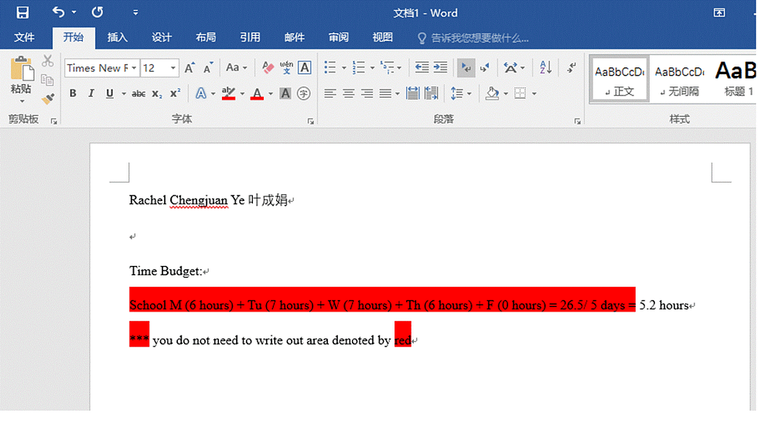
Task: Click the Grow Font size icon
Action: click(x=190, y=68)
